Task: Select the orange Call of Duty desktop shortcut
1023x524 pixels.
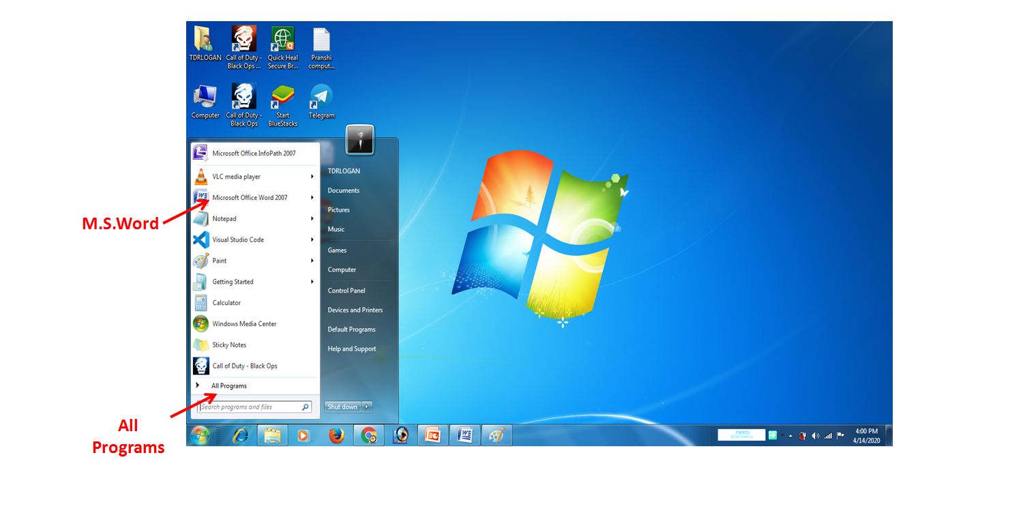Action: pos(243,48)
